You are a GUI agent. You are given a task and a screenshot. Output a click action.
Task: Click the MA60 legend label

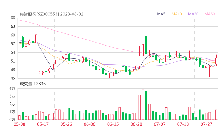[210, 14]
